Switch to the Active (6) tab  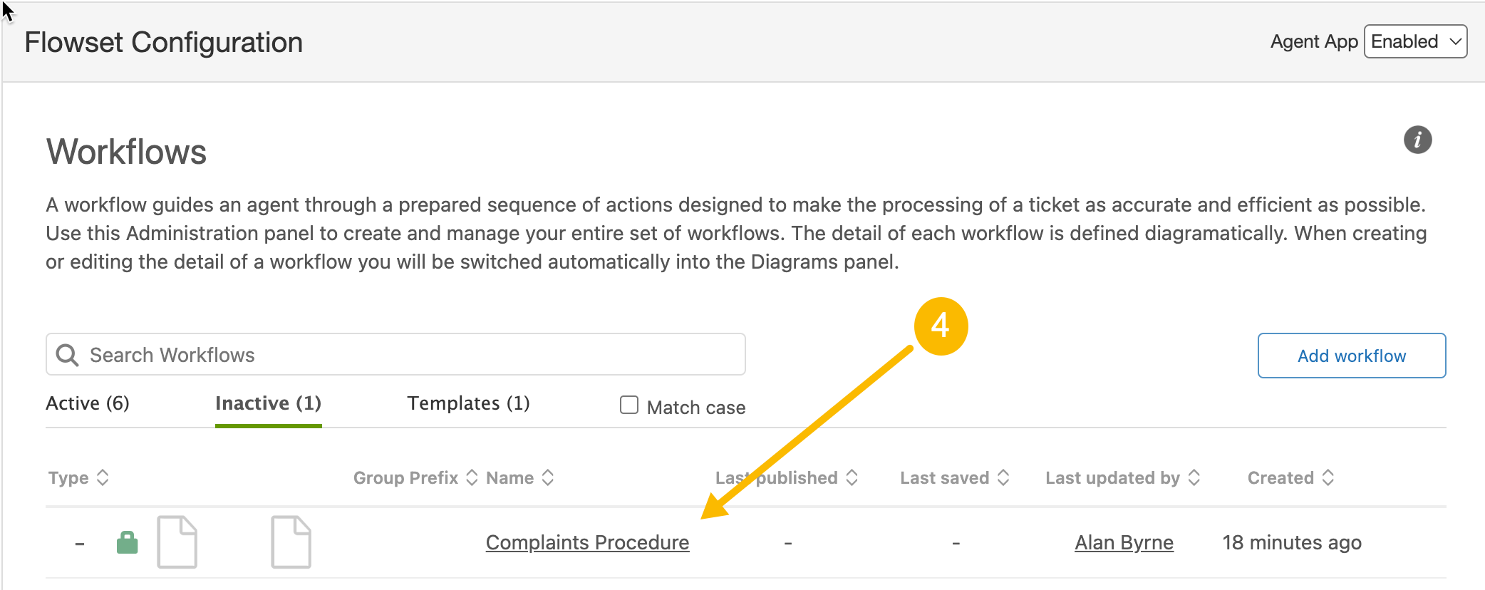click(88, 403)
